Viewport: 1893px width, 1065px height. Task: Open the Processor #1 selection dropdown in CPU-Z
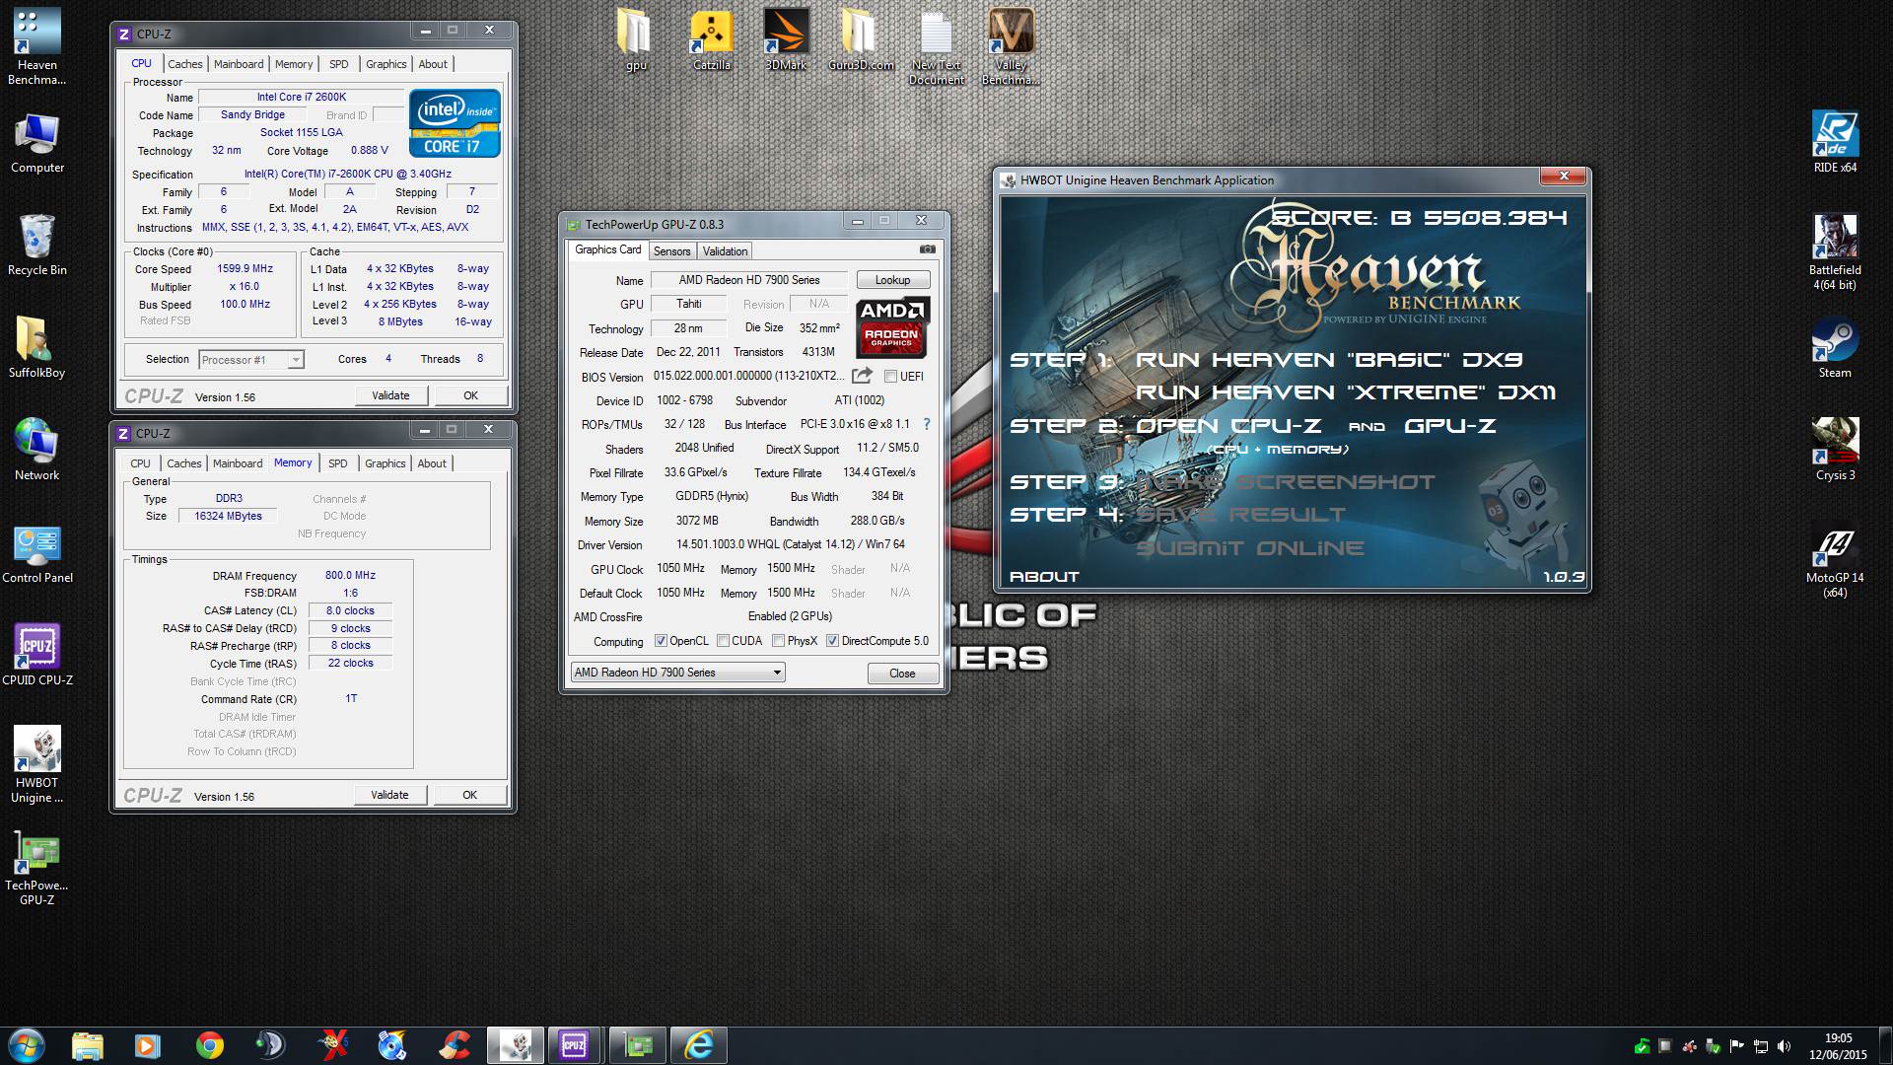tap(251, 360)
